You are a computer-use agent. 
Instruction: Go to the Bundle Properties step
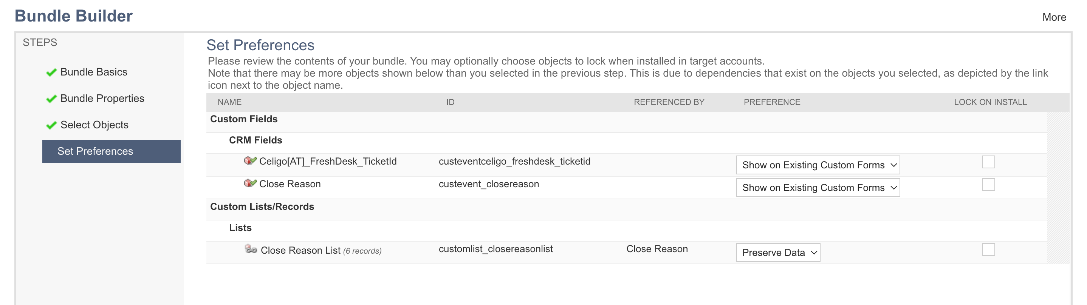pos(102,99)
